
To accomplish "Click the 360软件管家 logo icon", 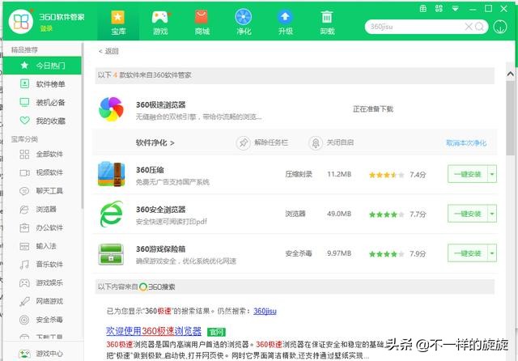I will click(x=20, y=22).
